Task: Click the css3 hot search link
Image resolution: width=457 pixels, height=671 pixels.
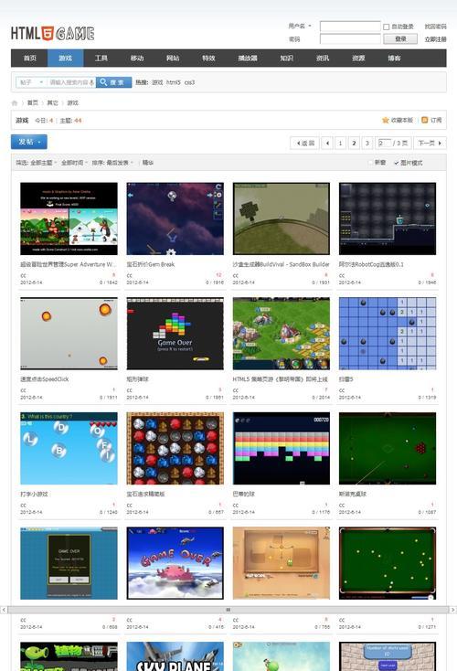Action: point(189,82)
